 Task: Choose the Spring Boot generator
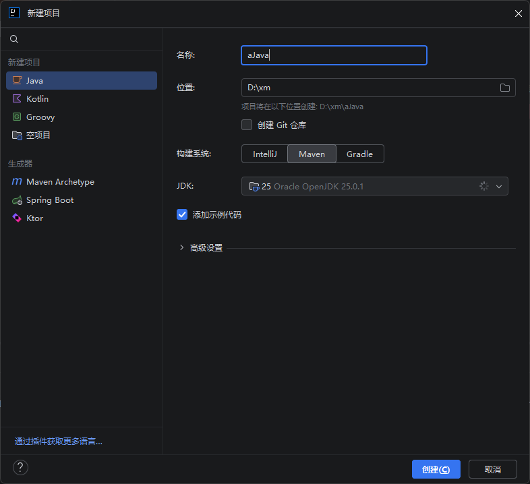[82, 200]
